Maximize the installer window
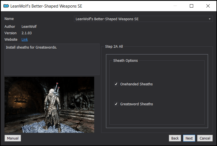This screenshot has height=146, width=217. (x=191, y=6)
